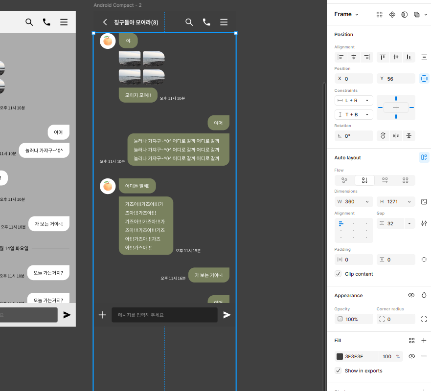Align horizontal centers
The height and width of the screenshot is (391, 431).
tap(354, 57)
